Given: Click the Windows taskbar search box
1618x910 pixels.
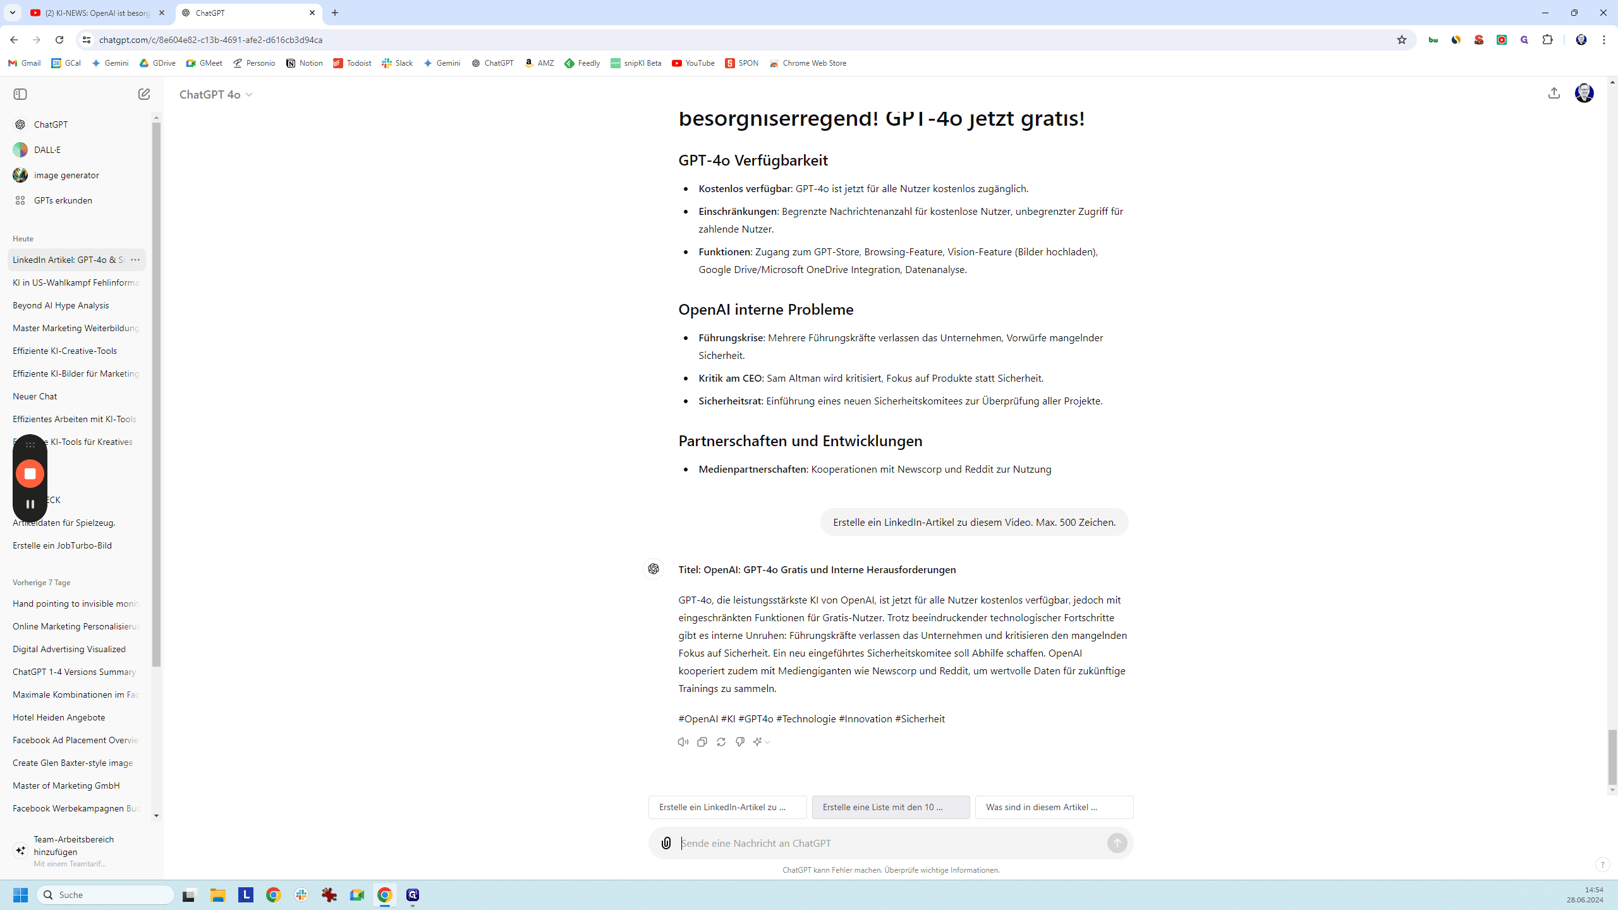Looking at the screenshot, I should [106, 895].
